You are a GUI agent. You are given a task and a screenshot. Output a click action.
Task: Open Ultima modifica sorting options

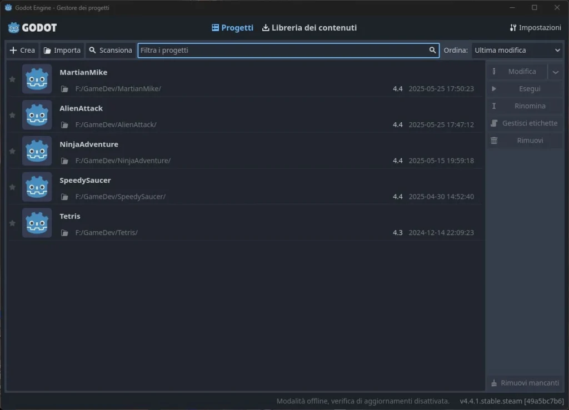click(518, 50)
